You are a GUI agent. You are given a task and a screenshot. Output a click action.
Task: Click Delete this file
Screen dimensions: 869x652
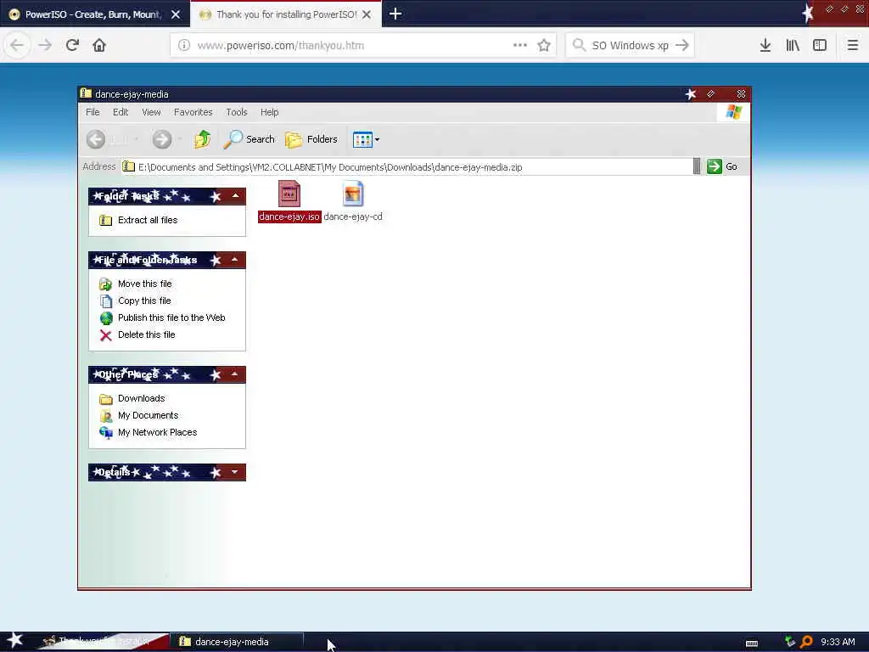137,334
